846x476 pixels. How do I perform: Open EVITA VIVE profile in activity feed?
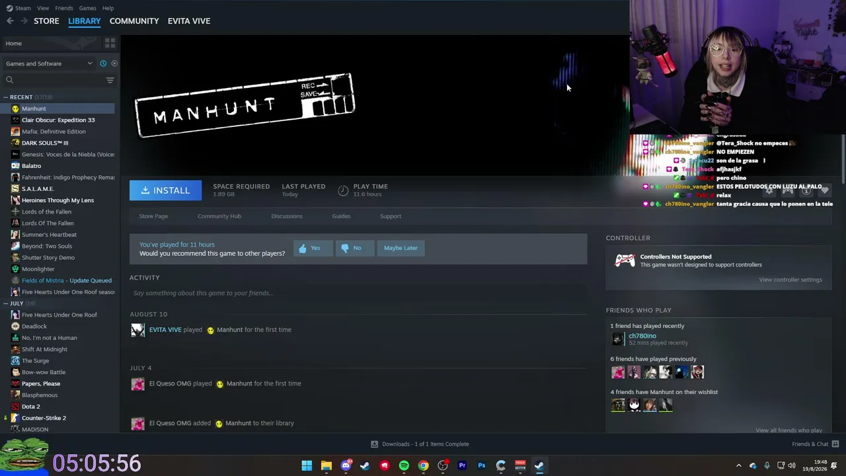(x=165, y=330)
